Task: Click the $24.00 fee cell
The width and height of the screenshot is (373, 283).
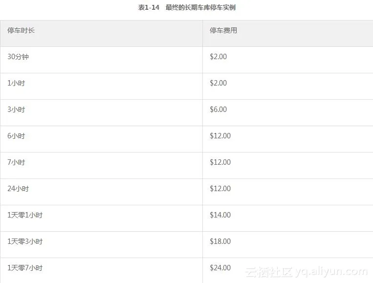Action: click(220, 268)
